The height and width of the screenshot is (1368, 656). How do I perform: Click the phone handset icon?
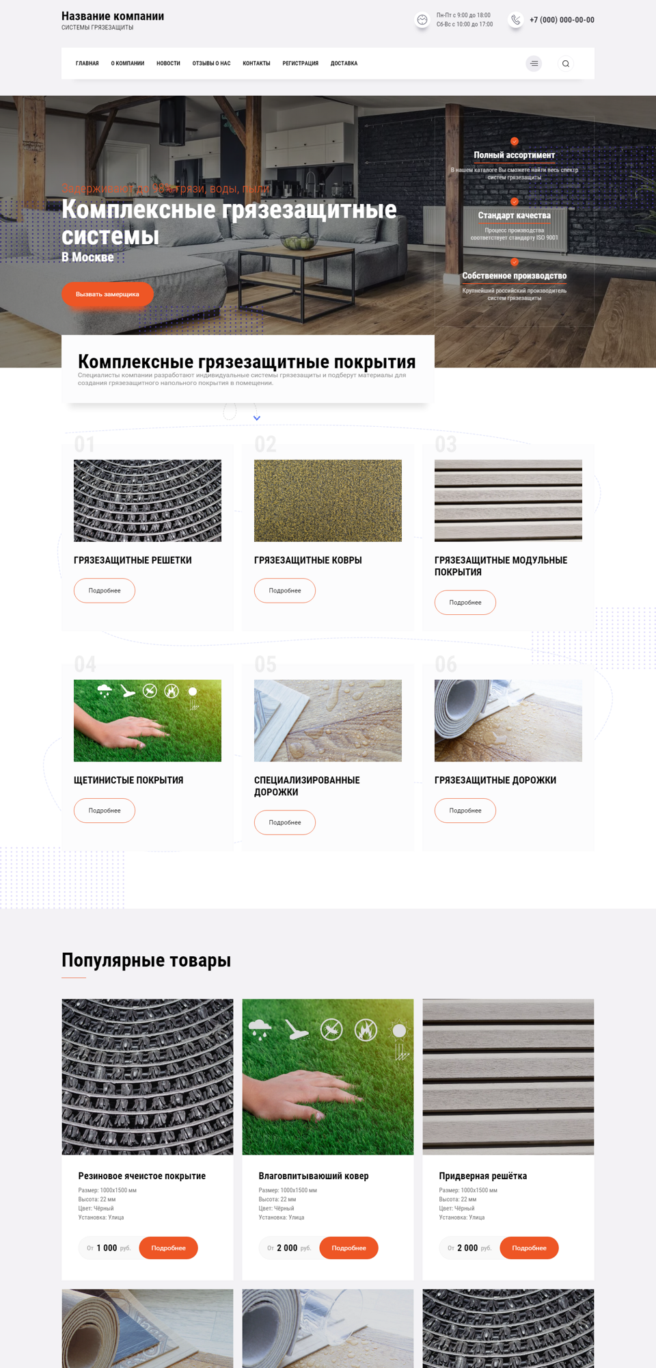(516, 20)
